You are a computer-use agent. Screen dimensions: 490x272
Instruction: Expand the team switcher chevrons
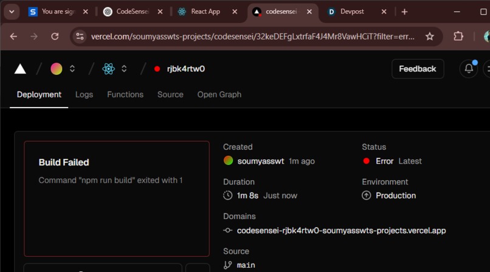click(x=72, y=69)
